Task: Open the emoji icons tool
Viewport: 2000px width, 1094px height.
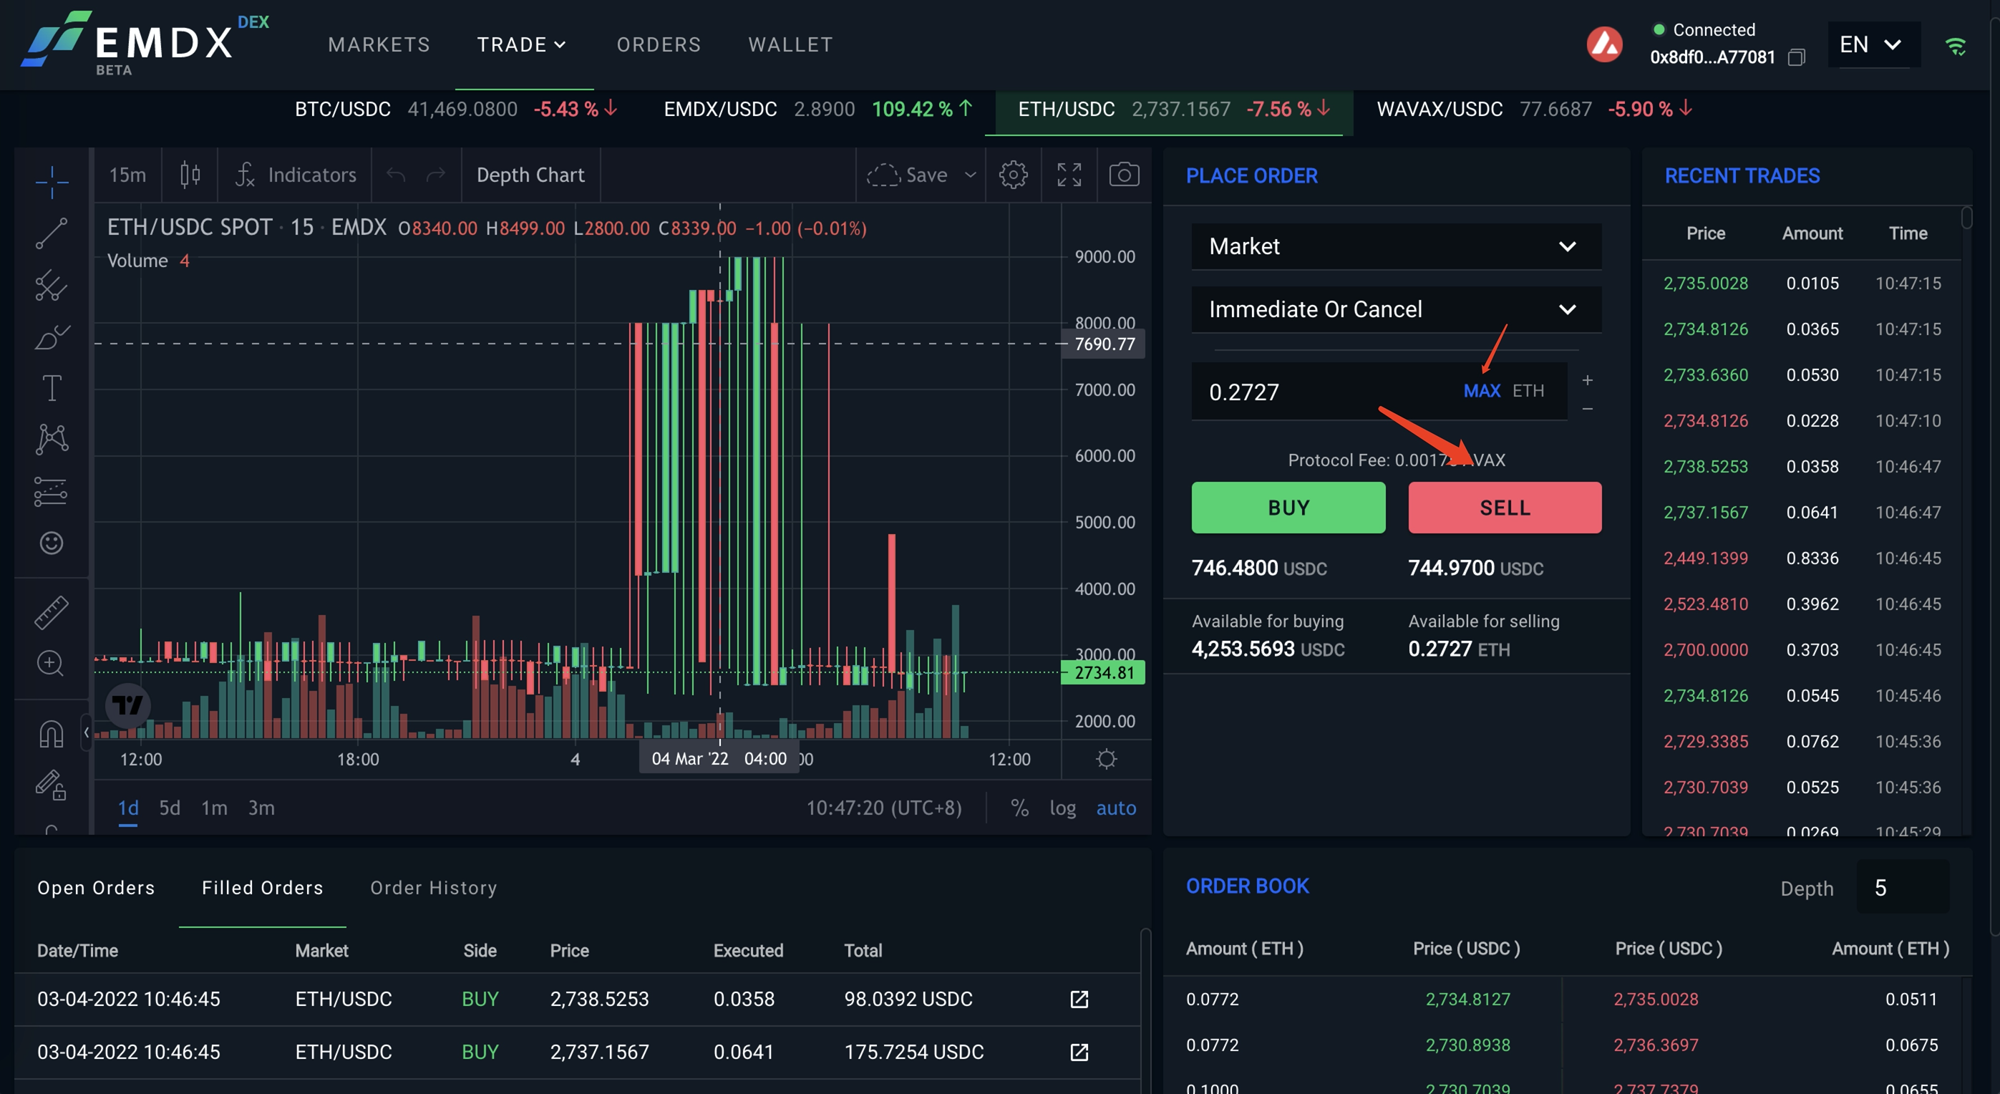Action: point(52,543)
